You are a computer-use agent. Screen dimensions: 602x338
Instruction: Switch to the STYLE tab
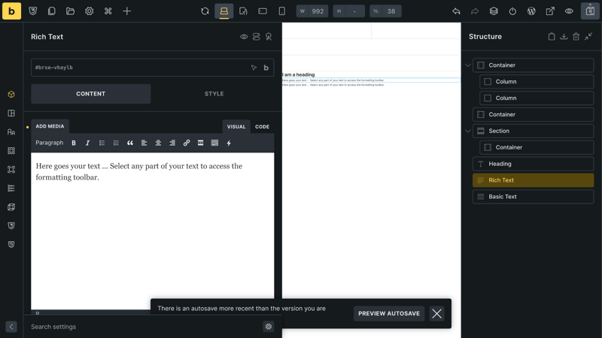[x=214, y=94]
